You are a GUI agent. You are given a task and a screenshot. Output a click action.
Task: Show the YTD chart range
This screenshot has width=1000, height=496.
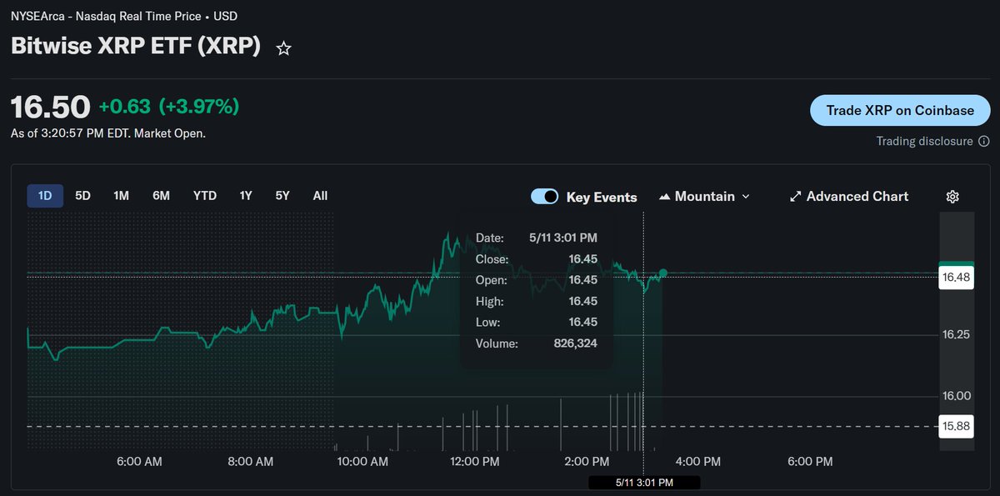click(x=205, y=196)
